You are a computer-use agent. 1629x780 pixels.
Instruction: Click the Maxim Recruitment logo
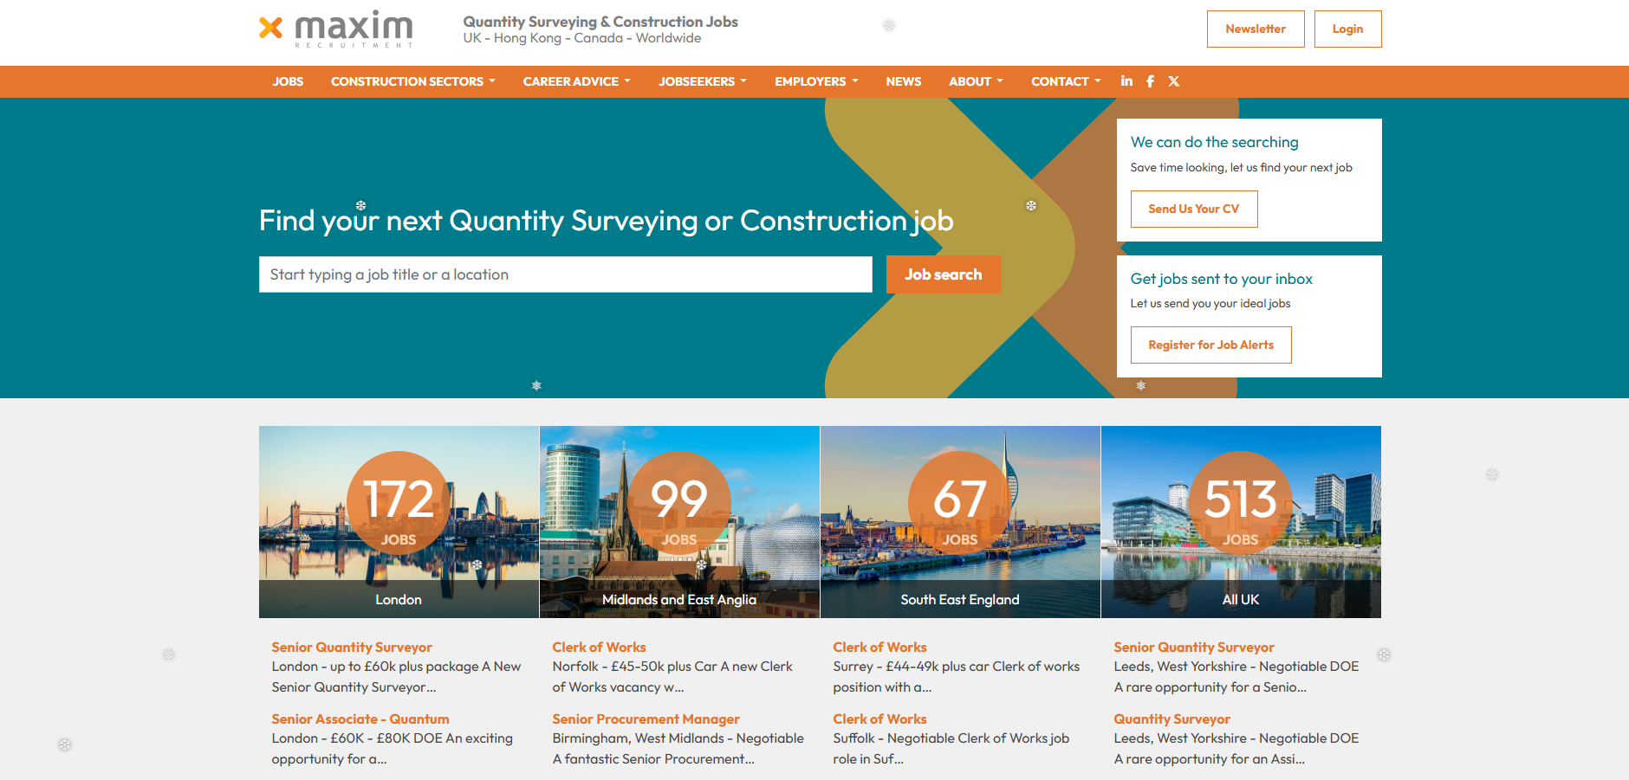pos(336,29)
